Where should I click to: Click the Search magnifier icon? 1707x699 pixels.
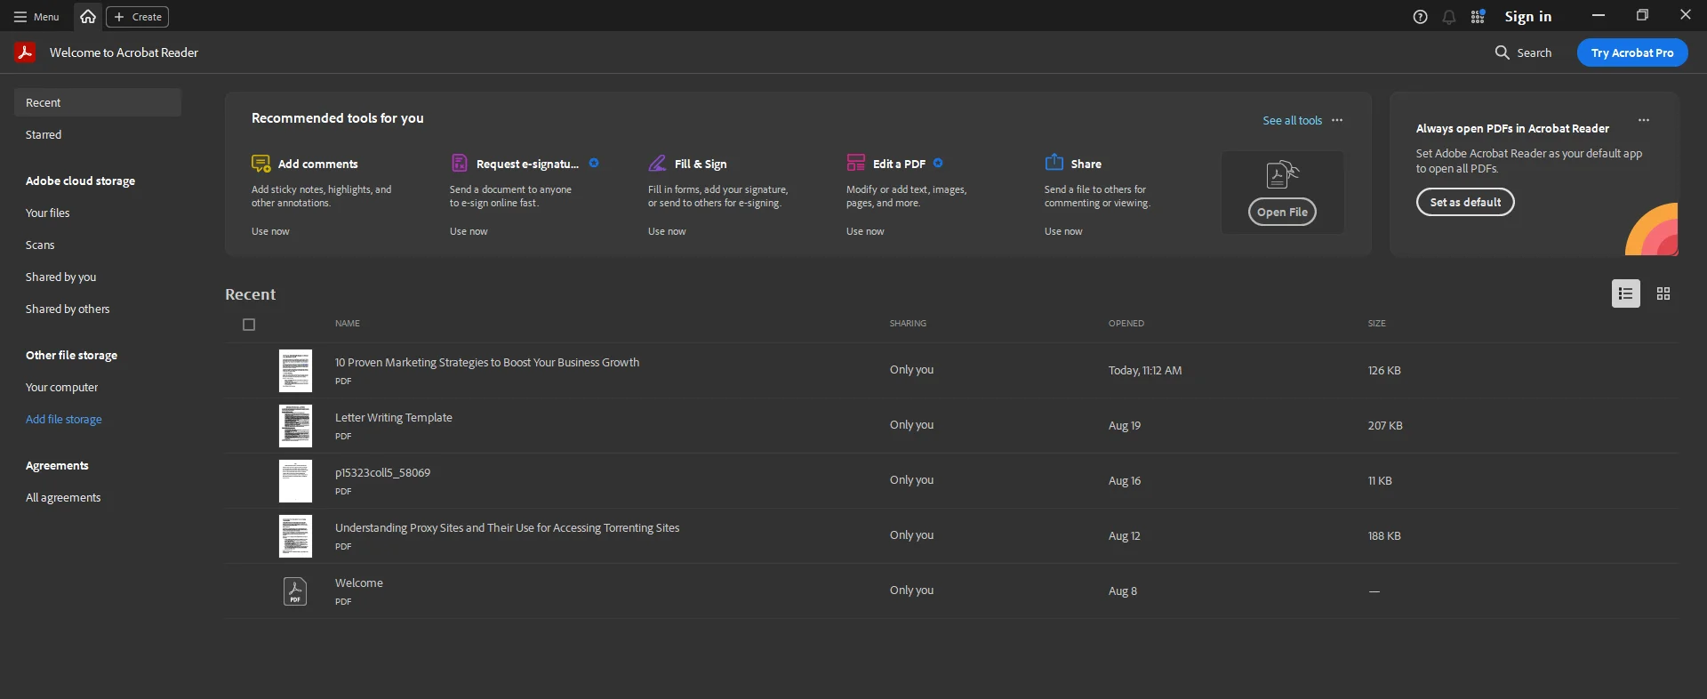click(1502, 52)
